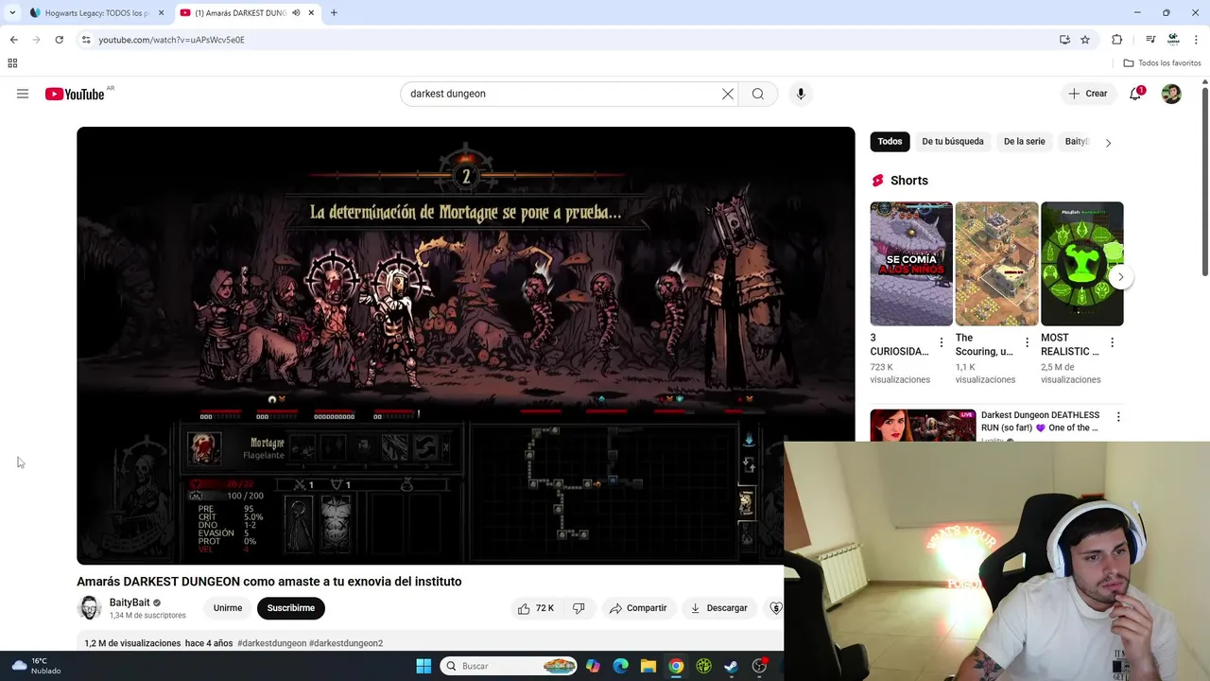Viewport: 1210px width, 681px height.
Task: Select the De la serie chip
Action: click(1024, 142)
